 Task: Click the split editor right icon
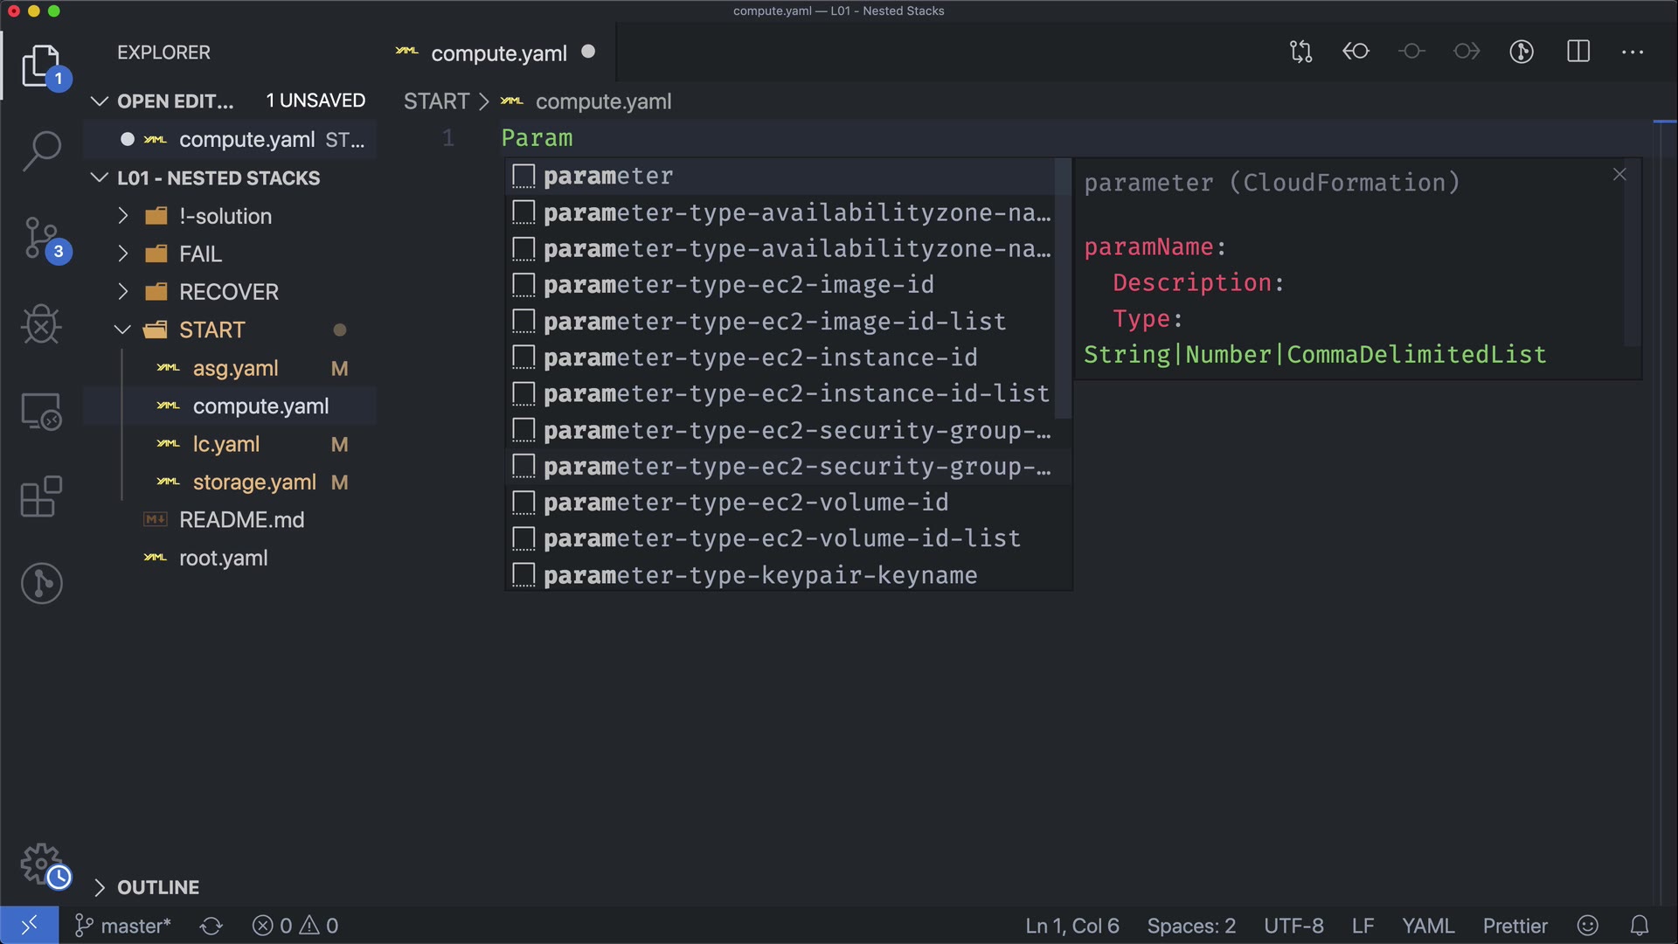(x=1578, y=52)
